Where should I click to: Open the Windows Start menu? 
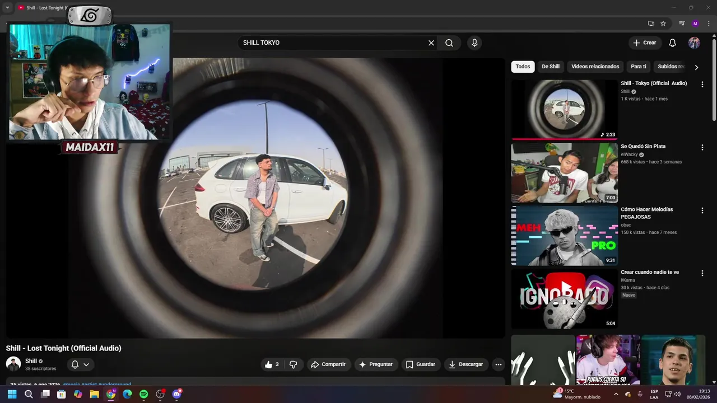12,394
